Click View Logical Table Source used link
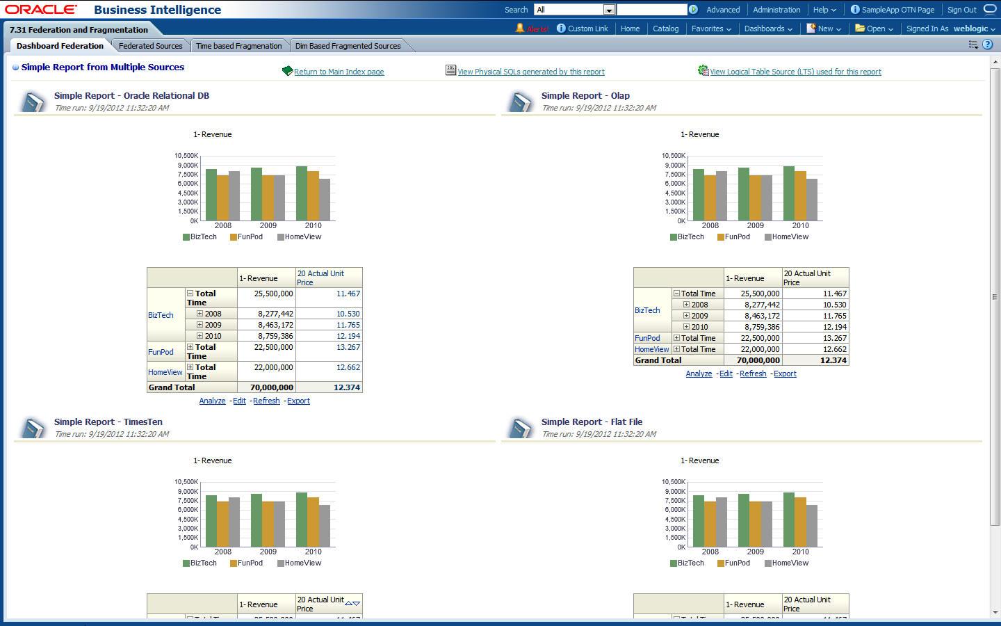The height and width of the screenshot is (626, 1001). point(795,72)
